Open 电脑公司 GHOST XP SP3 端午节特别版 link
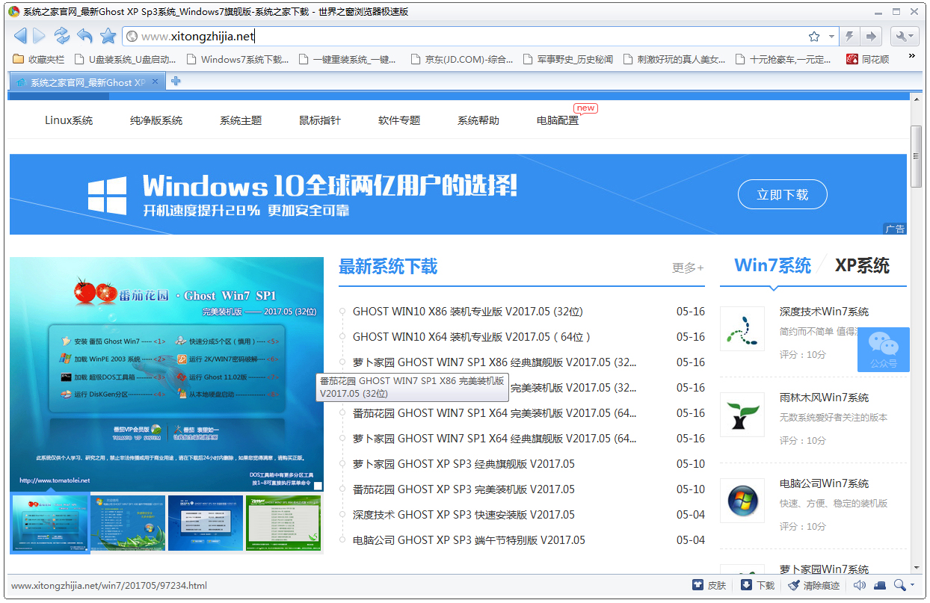 click(x=469, y=540)
